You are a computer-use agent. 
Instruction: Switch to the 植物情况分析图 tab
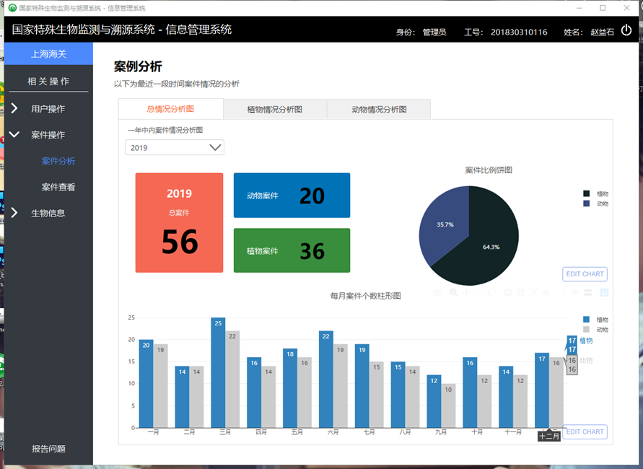274,110
